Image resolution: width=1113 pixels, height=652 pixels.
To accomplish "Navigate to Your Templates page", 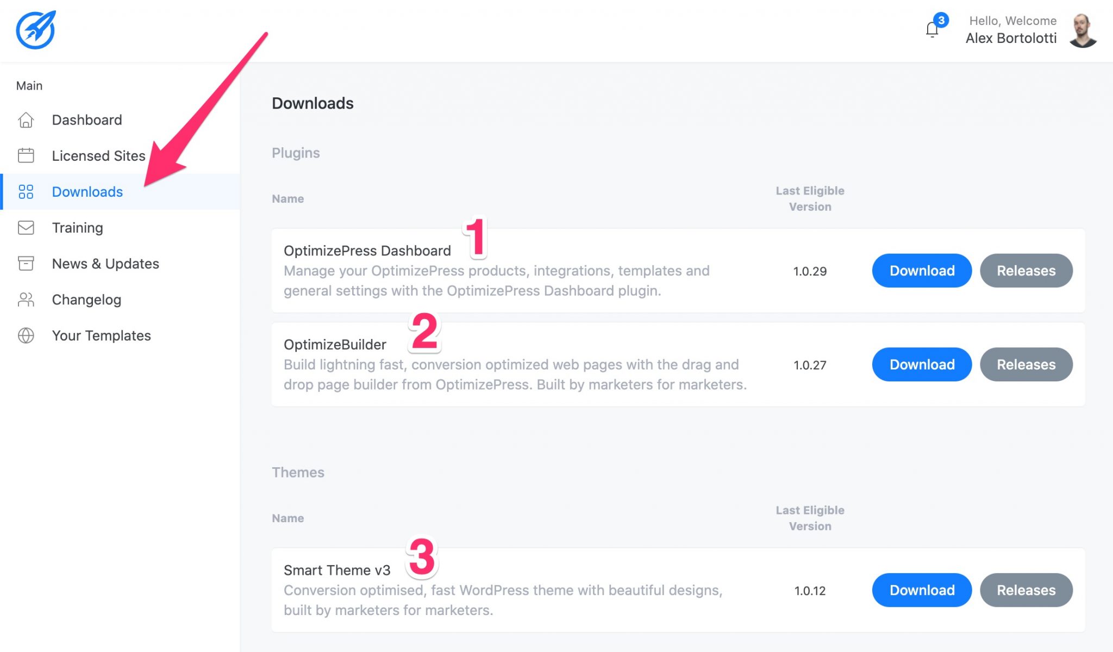I will (x=101, y=336).
